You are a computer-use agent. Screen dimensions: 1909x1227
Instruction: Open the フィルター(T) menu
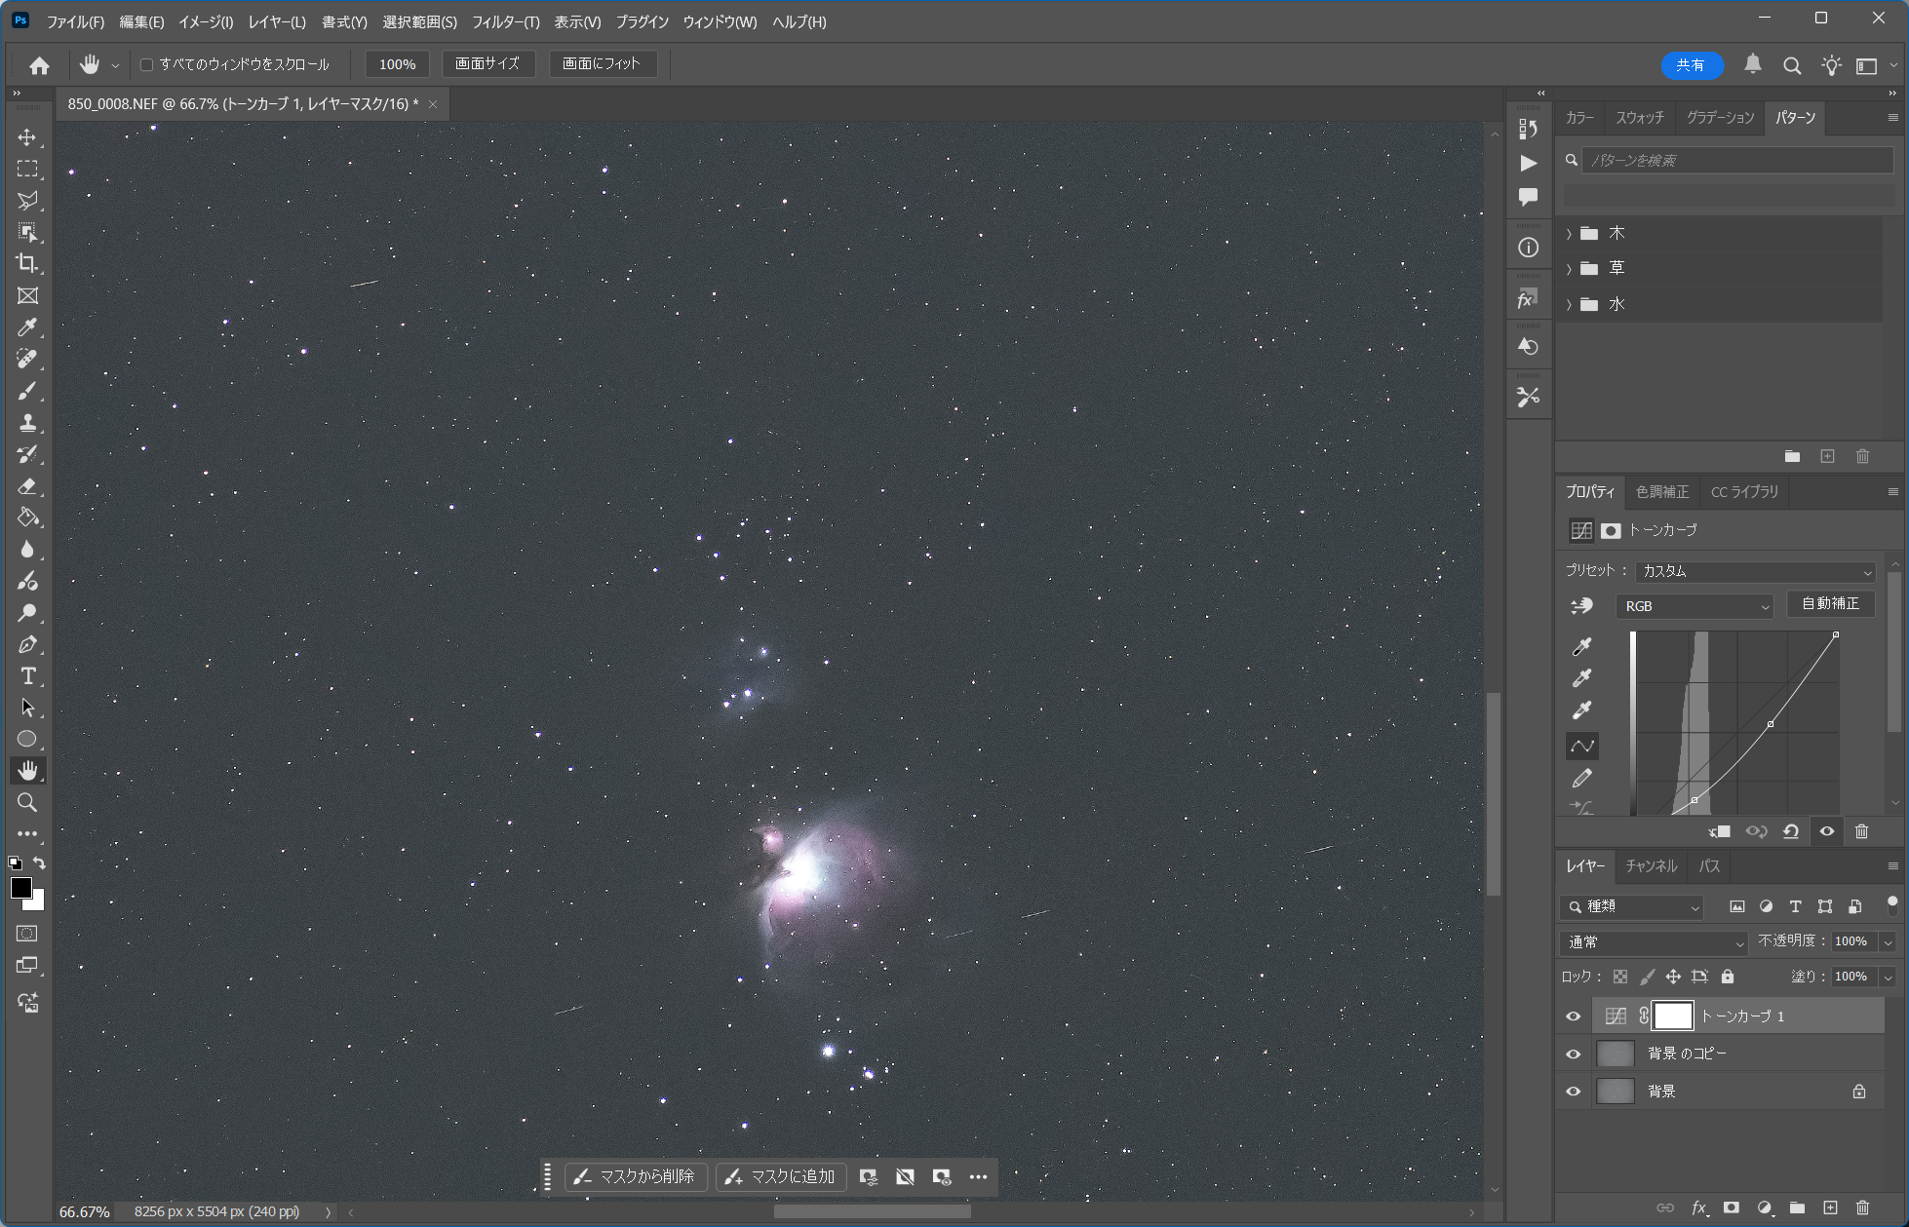pos(505,21)
